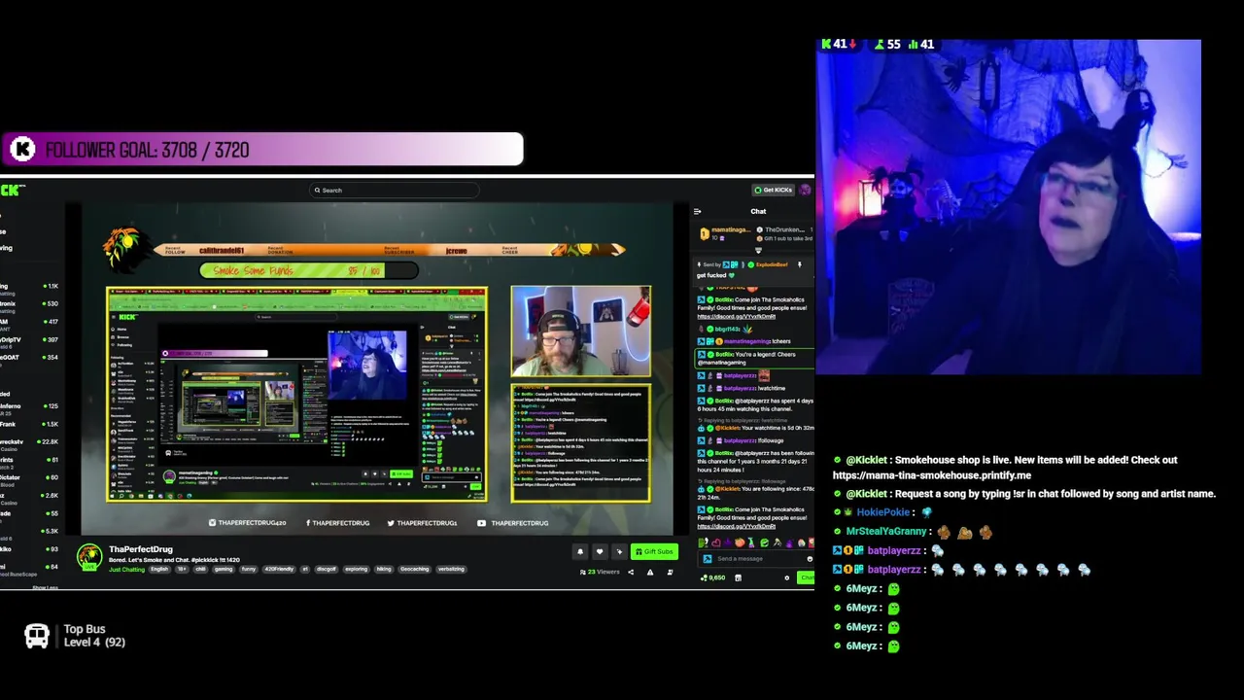The image size is (1244, 700).
Task: Share the stream with the share icon
Action: [630, 572]
